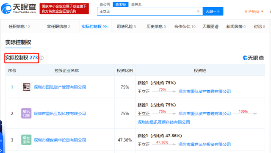Clear the search box with the X icon

pos(198,11)
